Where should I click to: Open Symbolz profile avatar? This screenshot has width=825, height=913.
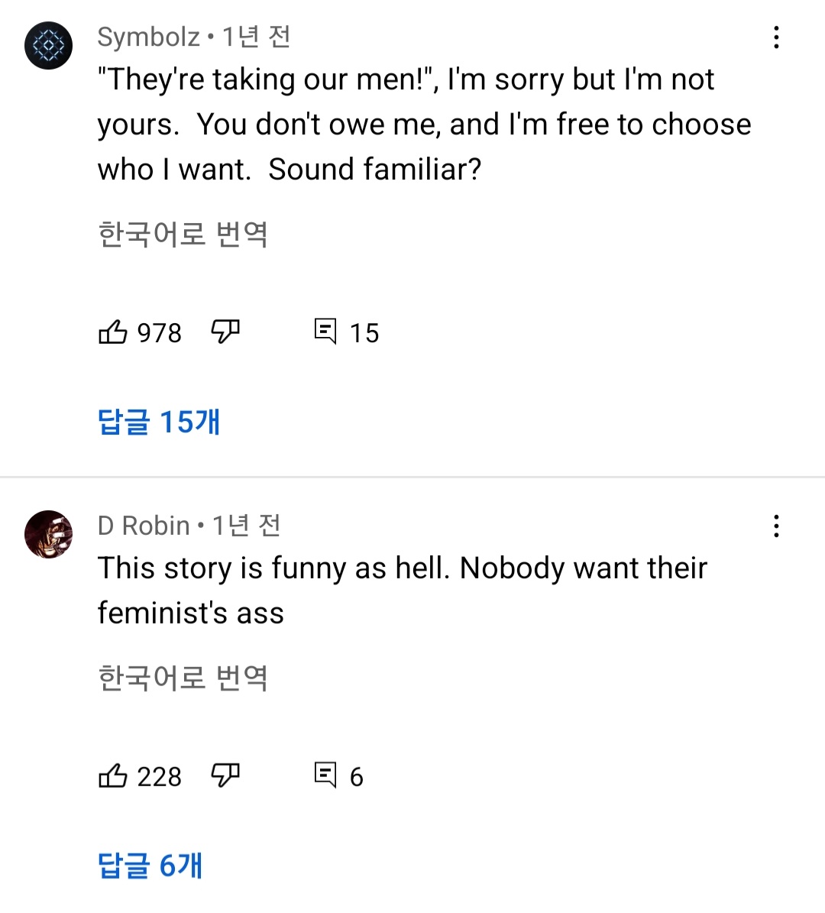click(x=49, y=46)
